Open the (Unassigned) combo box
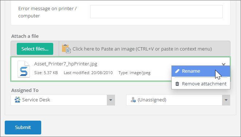 pos(178,100)
